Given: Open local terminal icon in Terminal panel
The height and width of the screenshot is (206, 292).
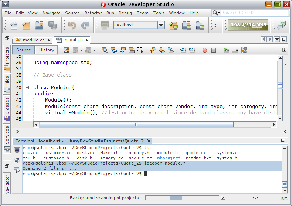Looking at the screenshot, I should 17,150.
